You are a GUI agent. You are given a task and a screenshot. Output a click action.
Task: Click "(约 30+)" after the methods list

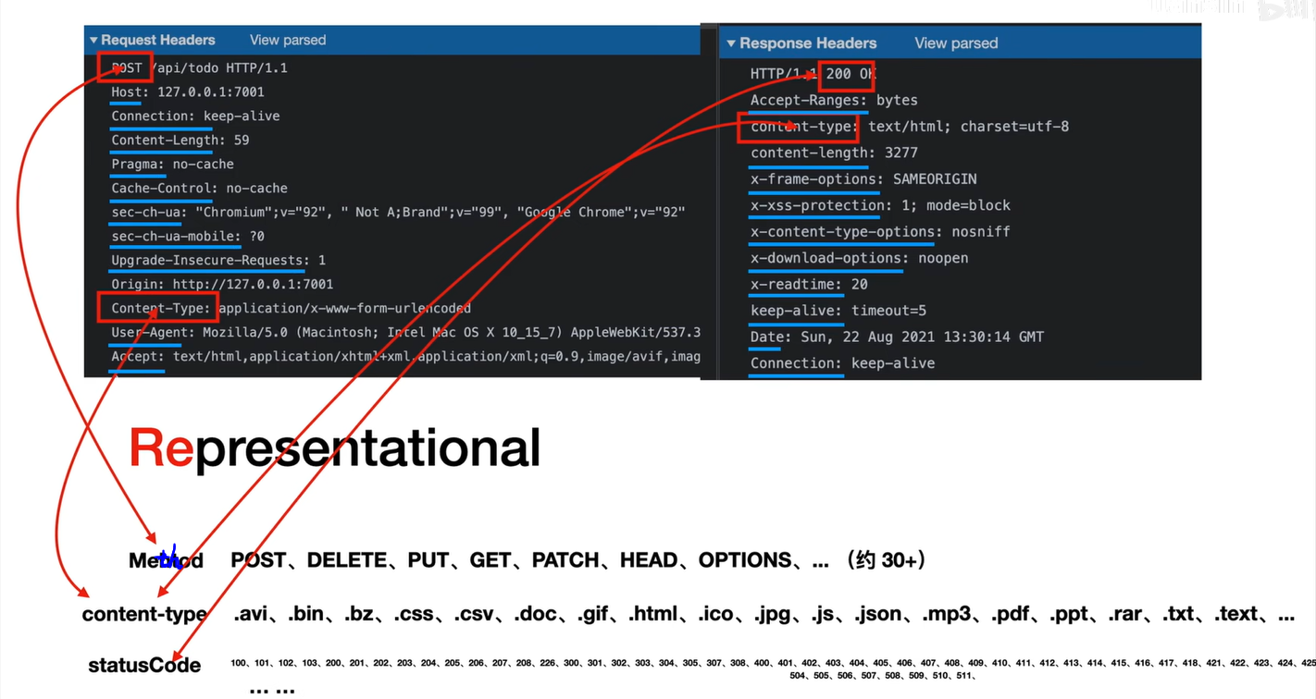pyautogui.click(x=887, y=560)
